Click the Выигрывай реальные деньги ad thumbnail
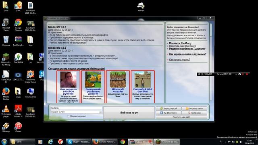This screenshot has height=145, width=258. (x=93, y=80)
